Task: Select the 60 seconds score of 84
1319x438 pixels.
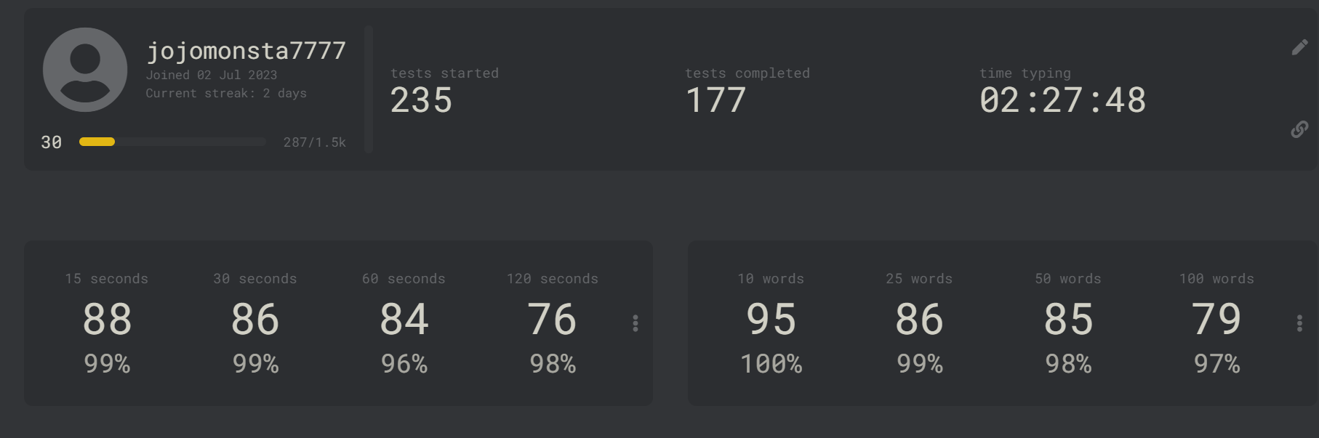Action: click(404, 320)
